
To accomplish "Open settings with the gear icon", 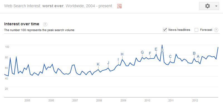I will pyautogui.click(x=207, y=6).
